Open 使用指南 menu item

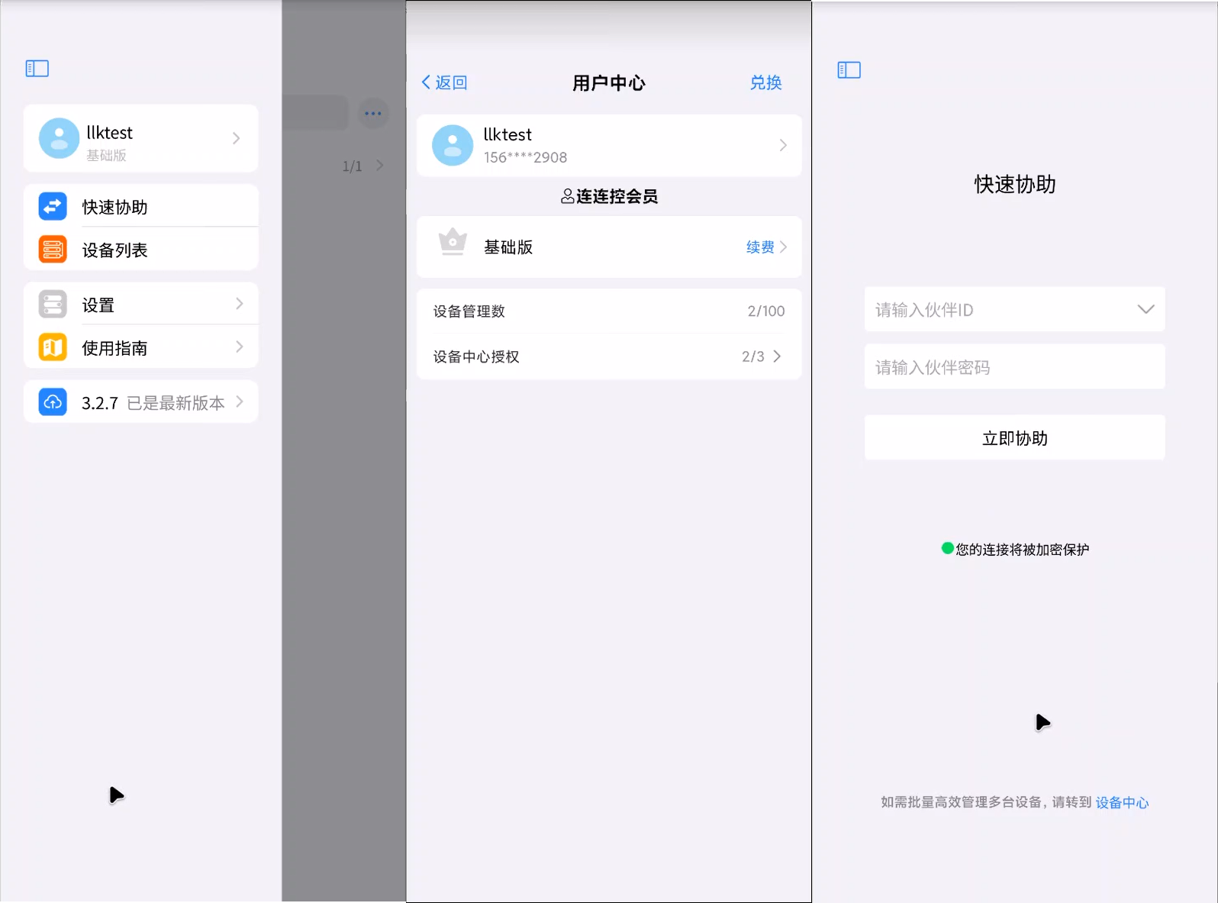[141, 347]
